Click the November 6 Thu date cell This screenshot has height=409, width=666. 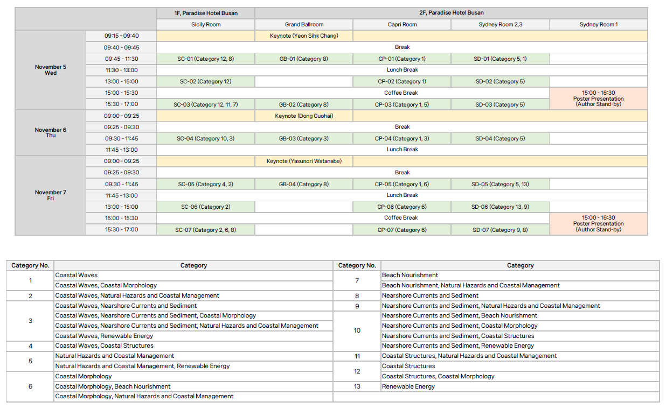click(x=51, y=133)
